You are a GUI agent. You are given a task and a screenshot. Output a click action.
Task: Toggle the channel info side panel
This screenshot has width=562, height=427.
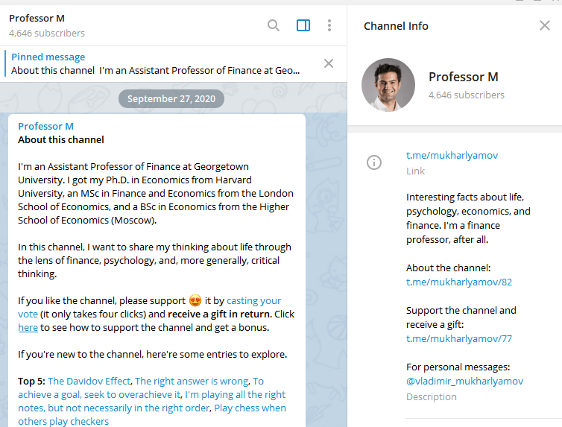pyautogui.click(x=303, y=25)
